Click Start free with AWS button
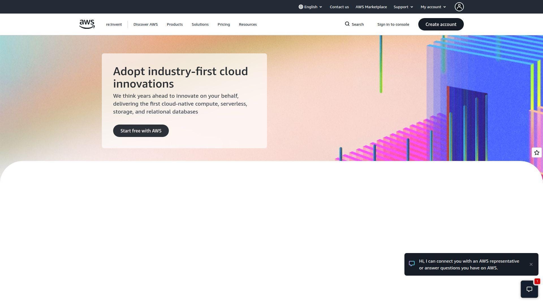The width and height of the screenshot is (543, 305). (x=141, y=131)
